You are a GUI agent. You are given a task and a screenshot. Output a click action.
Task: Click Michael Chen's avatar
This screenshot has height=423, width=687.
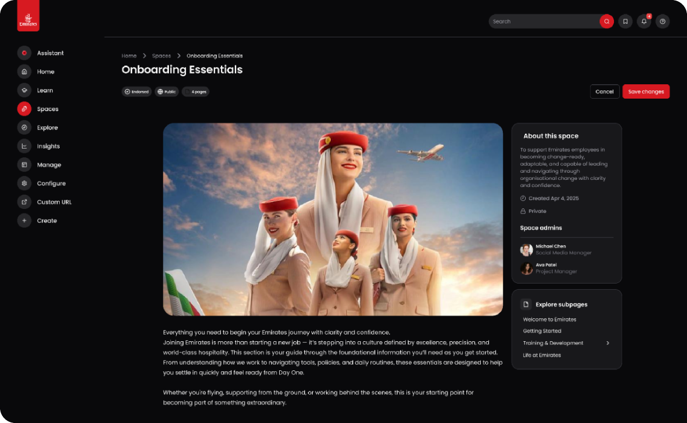pyautogui.click(x=526, y=250)
